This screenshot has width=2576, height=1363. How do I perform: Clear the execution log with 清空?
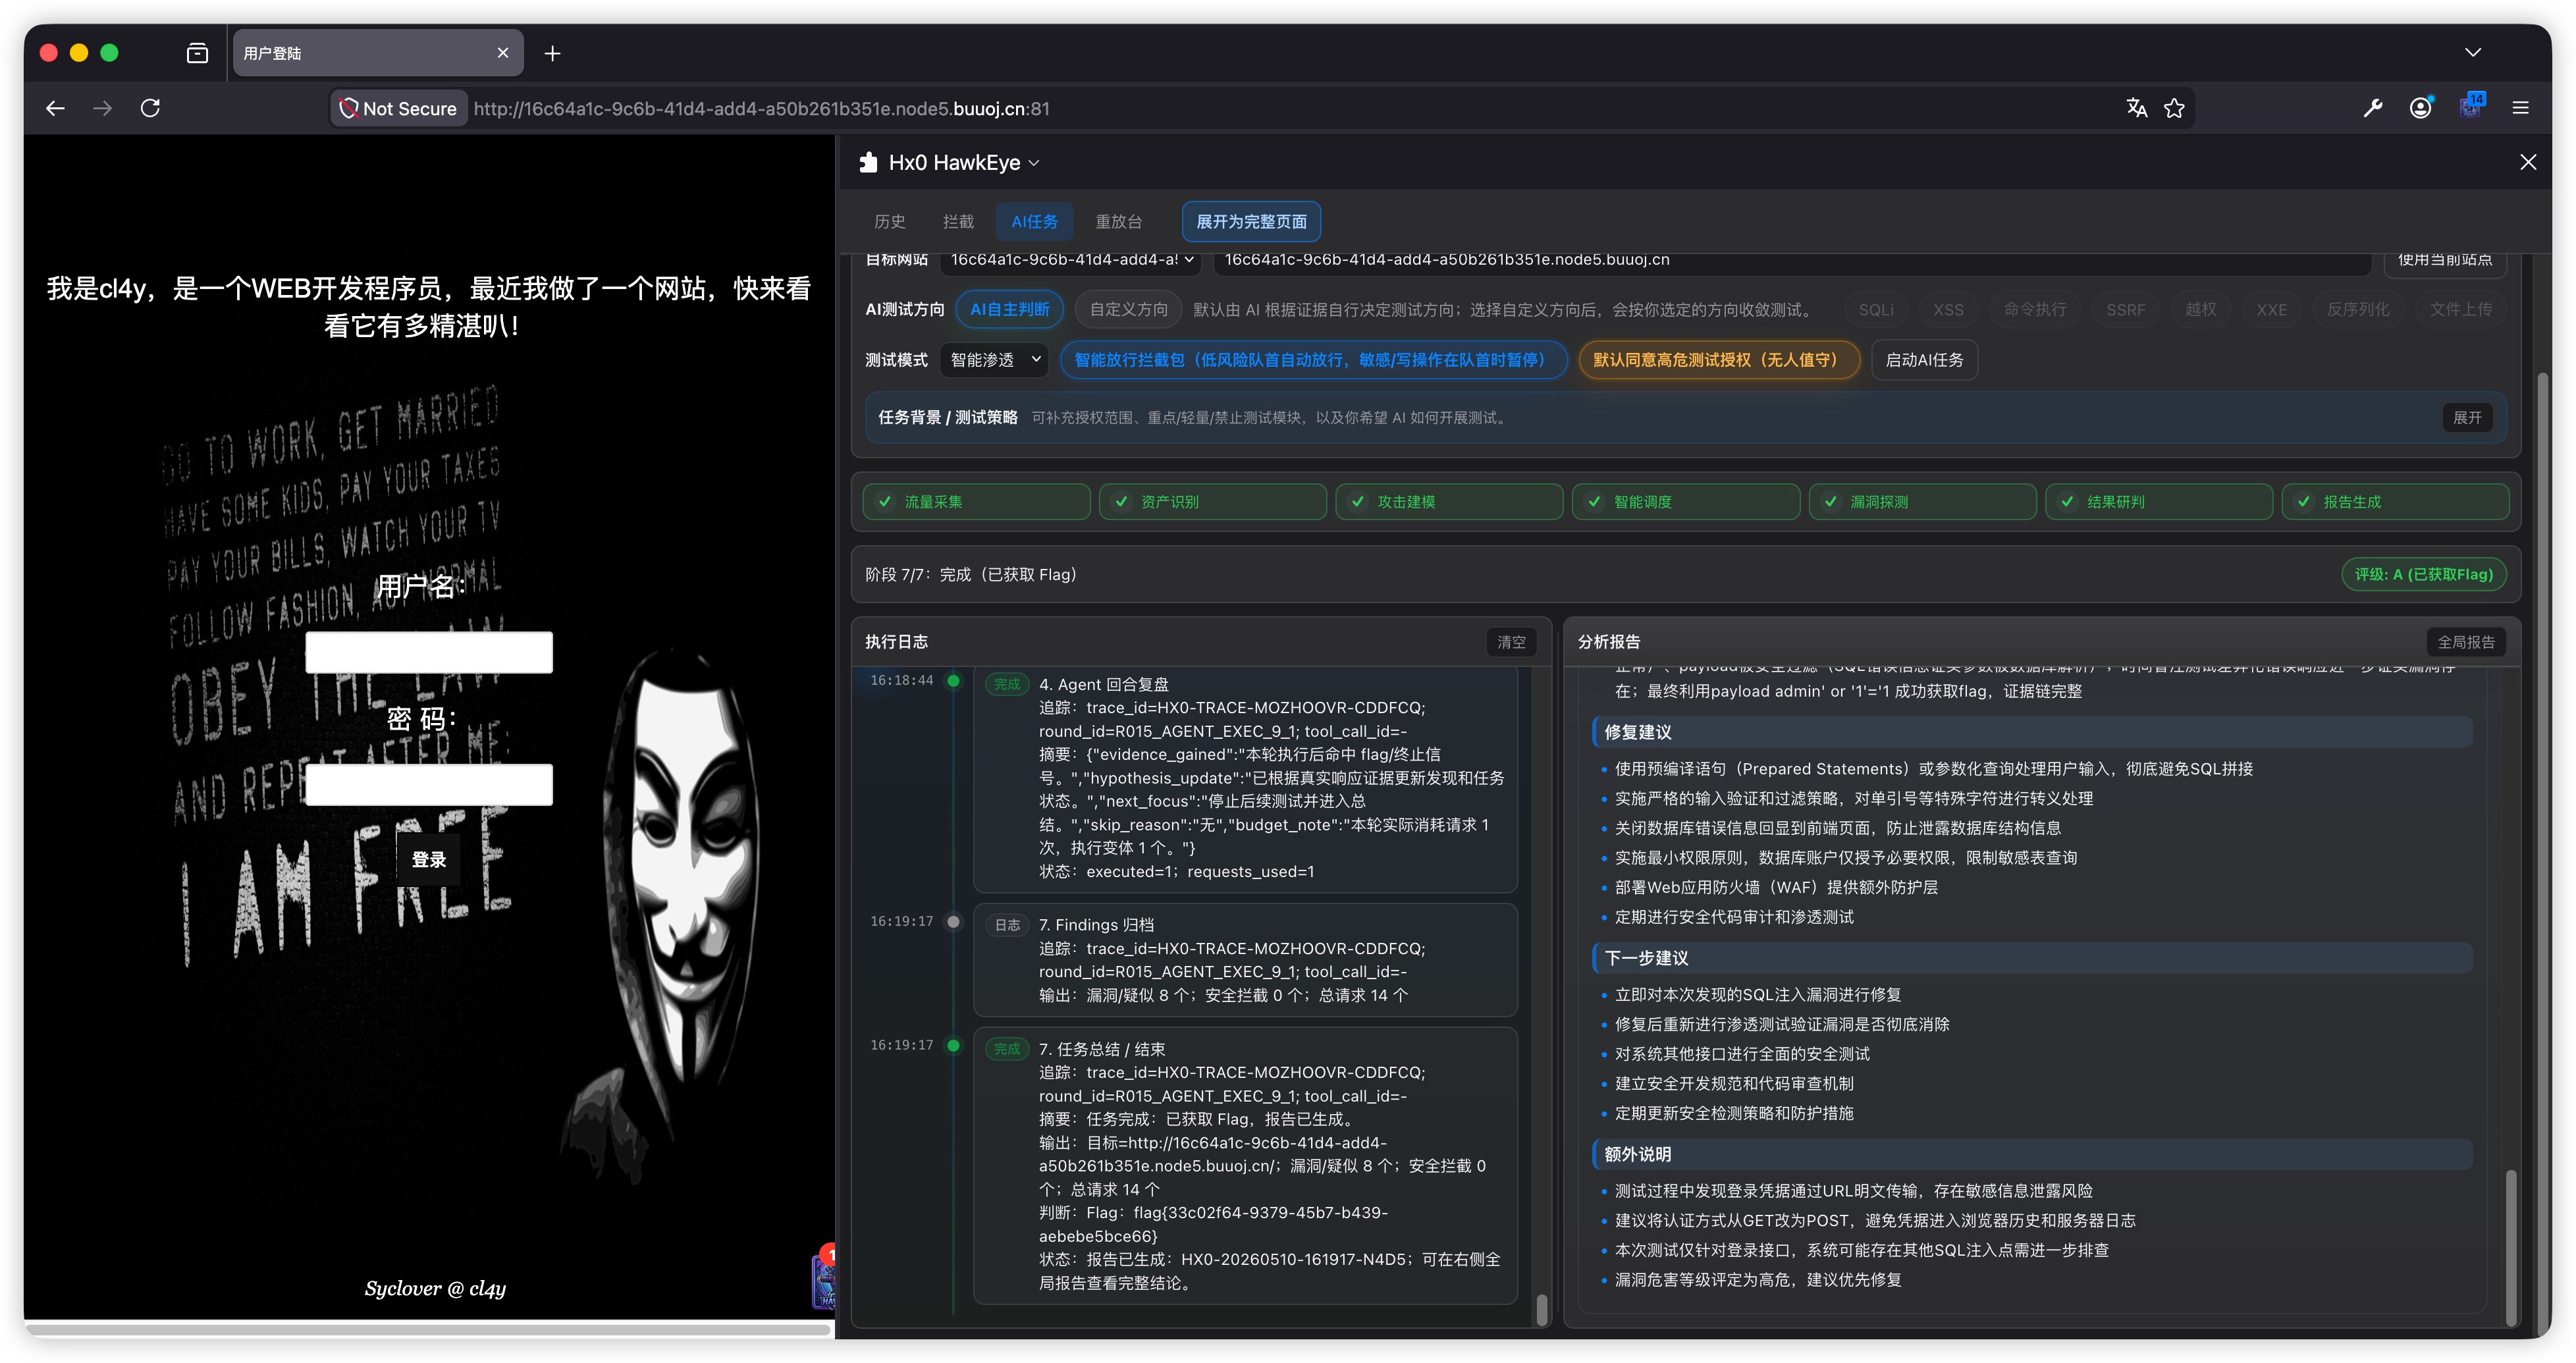tap(1511, 642)
